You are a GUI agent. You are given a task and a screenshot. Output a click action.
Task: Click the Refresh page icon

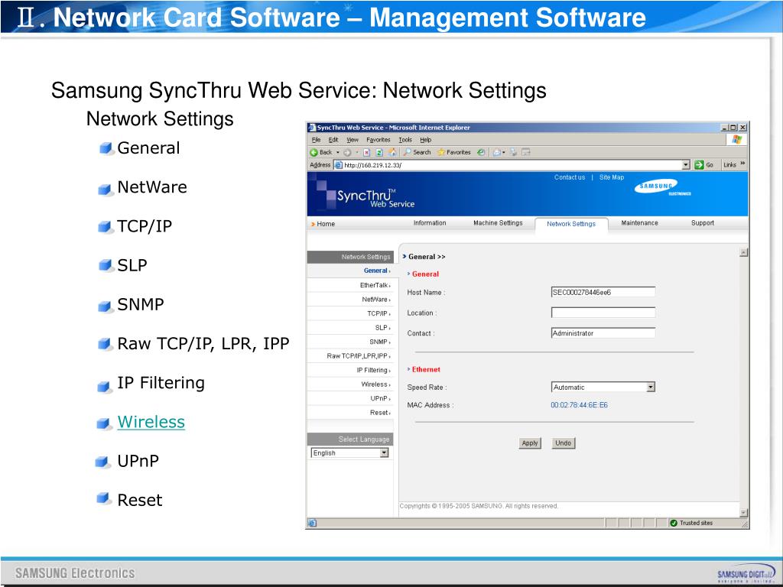(379, 152)
